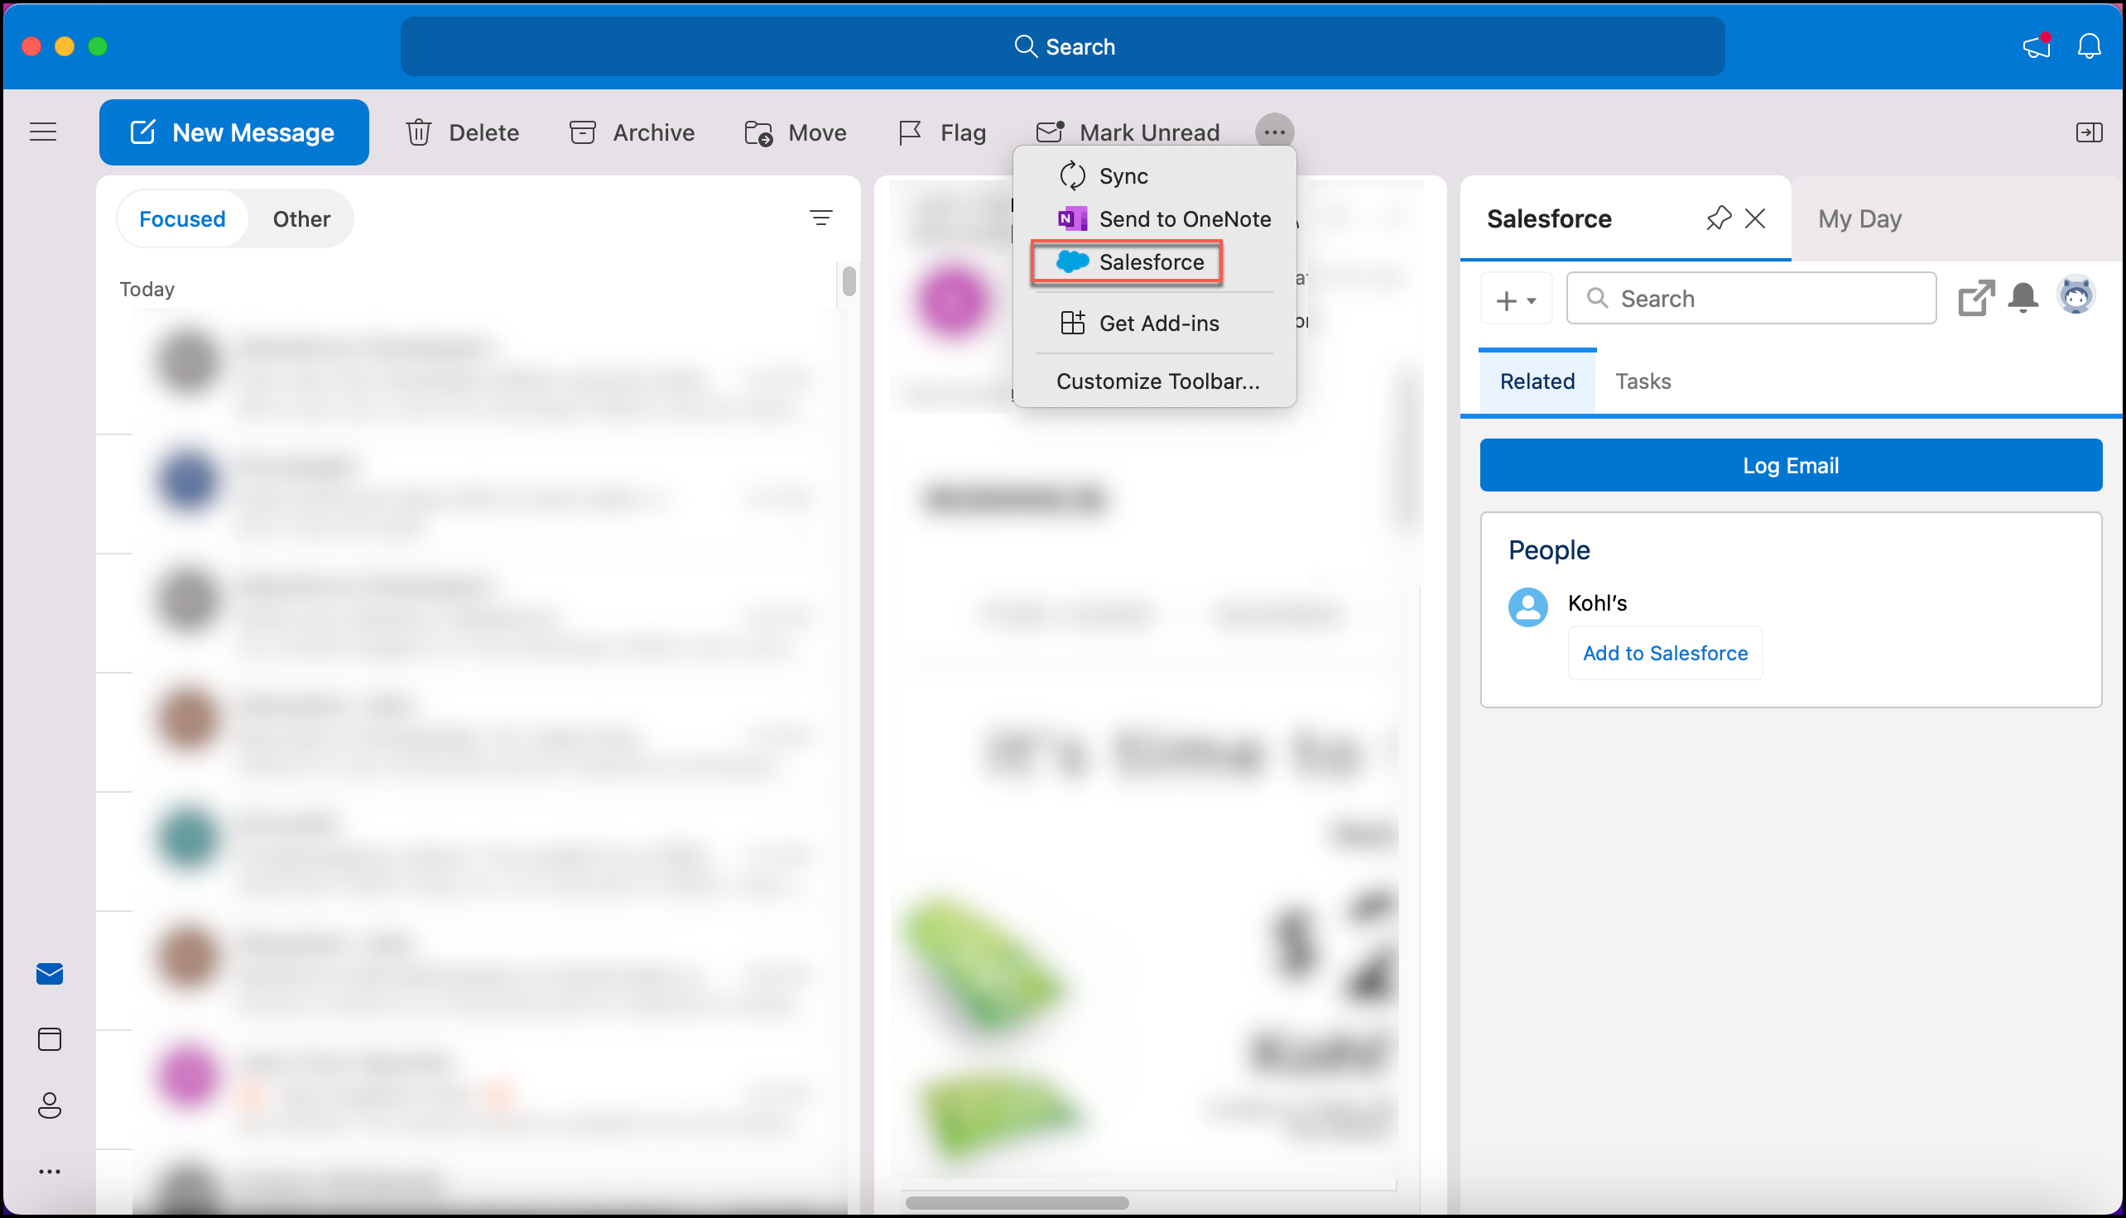Screen dimensions: 2126x1218
Task: Open Salesforce notifications bell
Action: click(2023, 298)
